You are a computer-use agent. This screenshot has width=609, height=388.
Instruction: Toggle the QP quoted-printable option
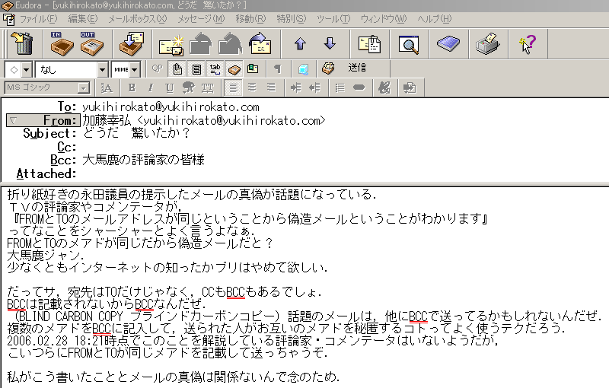(x=158, y=68)
